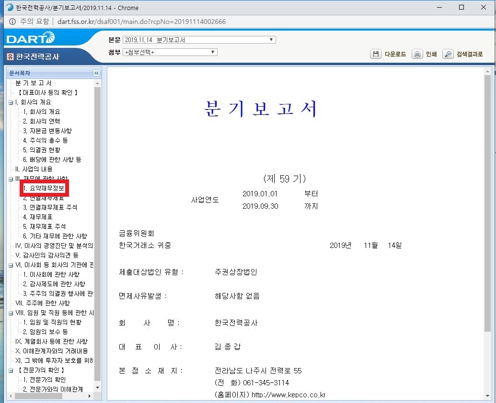
Task: Open 【대표이사 등의 확인】 tree item
Action: click(x=47, y=92)
